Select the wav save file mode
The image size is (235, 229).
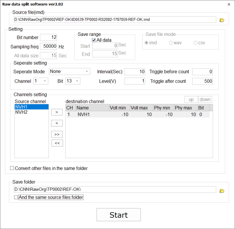pos(171,43)
